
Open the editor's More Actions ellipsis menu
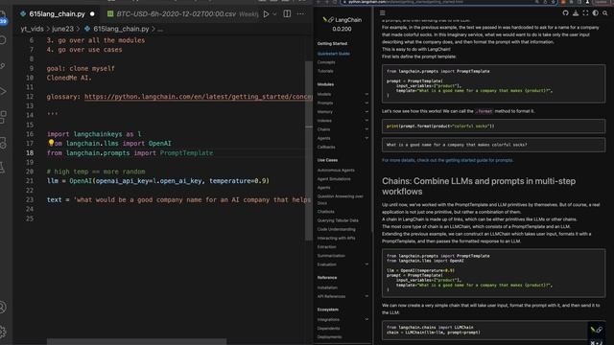click(300, 13)
